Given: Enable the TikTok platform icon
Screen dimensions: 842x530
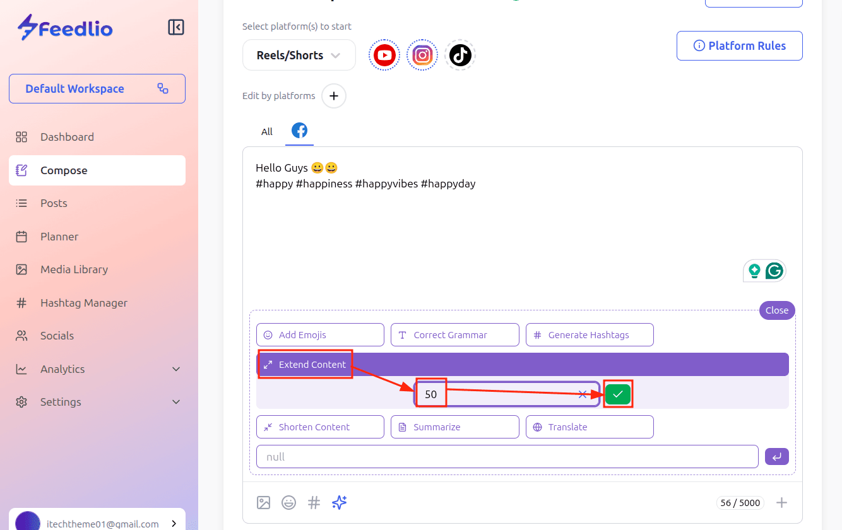Looking at the screenshot, I should 460,56.
